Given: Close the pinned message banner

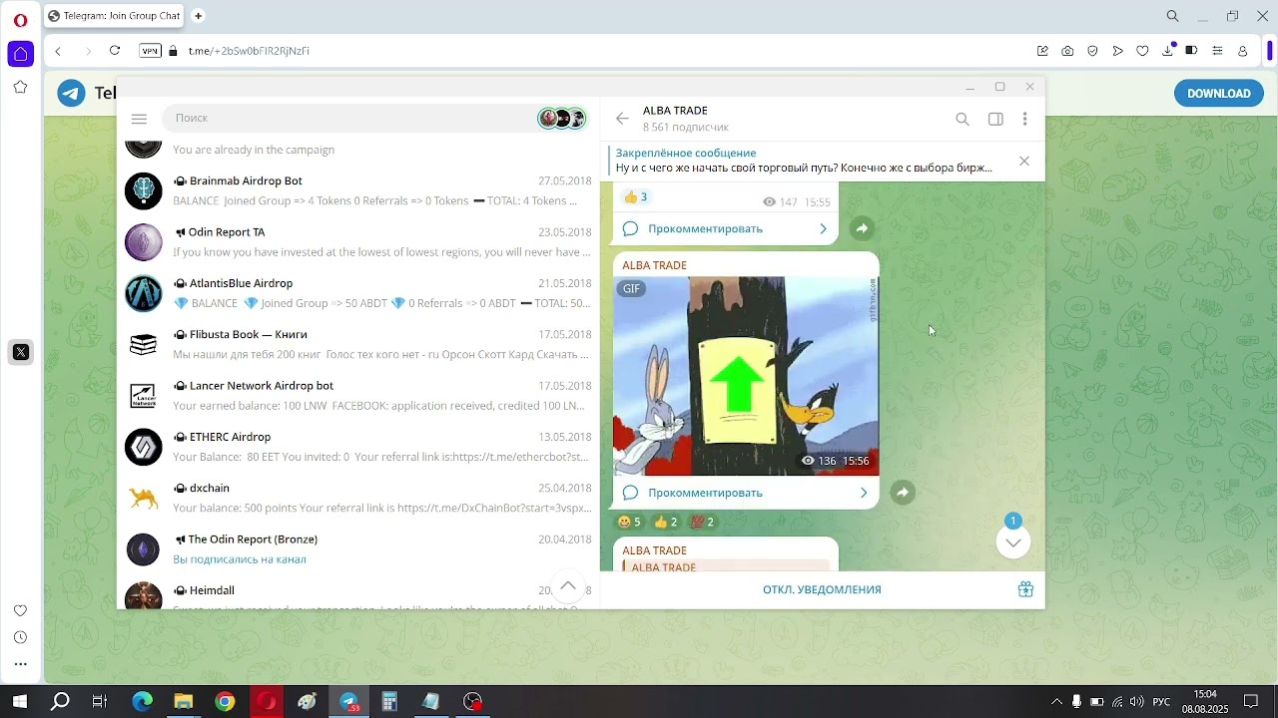Looking at the screenshot, I should 1024,161.
